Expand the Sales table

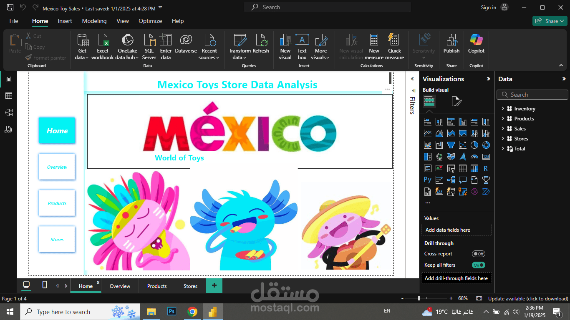click(502, 128)
